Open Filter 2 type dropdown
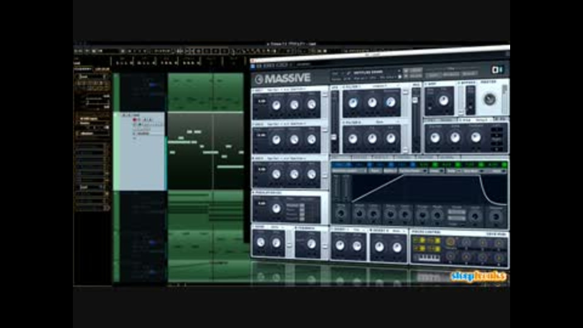The image size is (583, 328). (x=387, y=122)
